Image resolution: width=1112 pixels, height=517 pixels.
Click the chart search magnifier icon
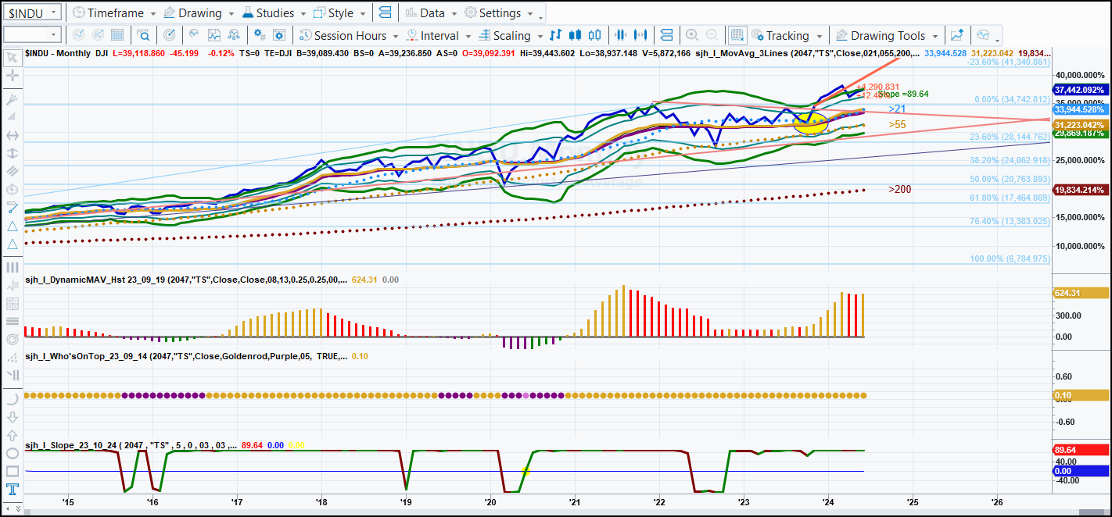(x=144, y=35)
